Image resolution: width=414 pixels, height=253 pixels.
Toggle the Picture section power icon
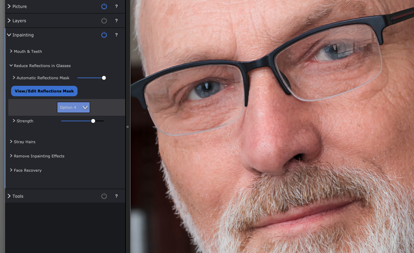(x=104, y=6)
